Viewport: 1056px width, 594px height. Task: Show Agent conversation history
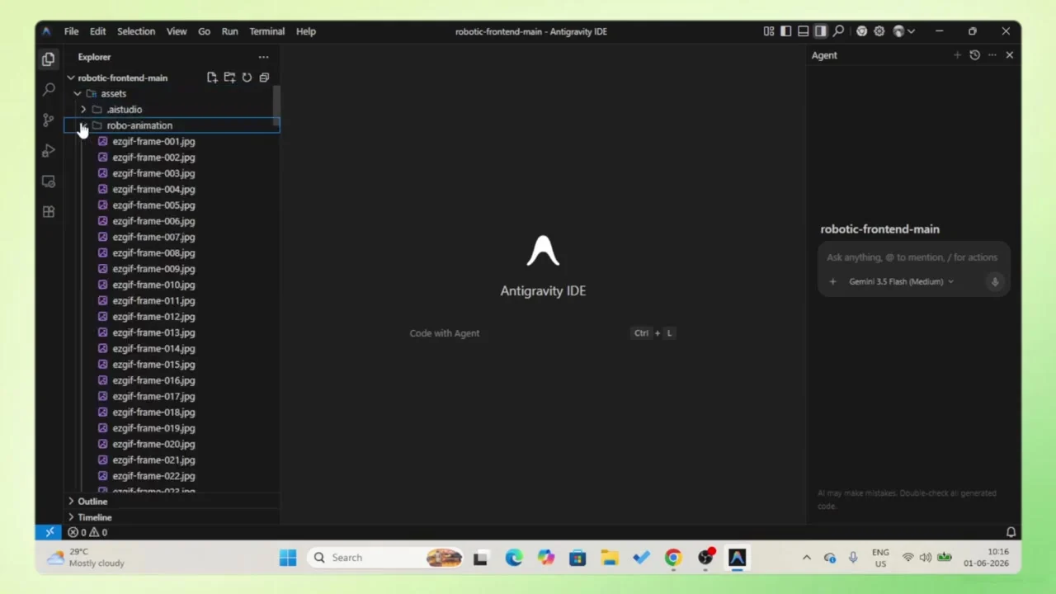point(974,55)
